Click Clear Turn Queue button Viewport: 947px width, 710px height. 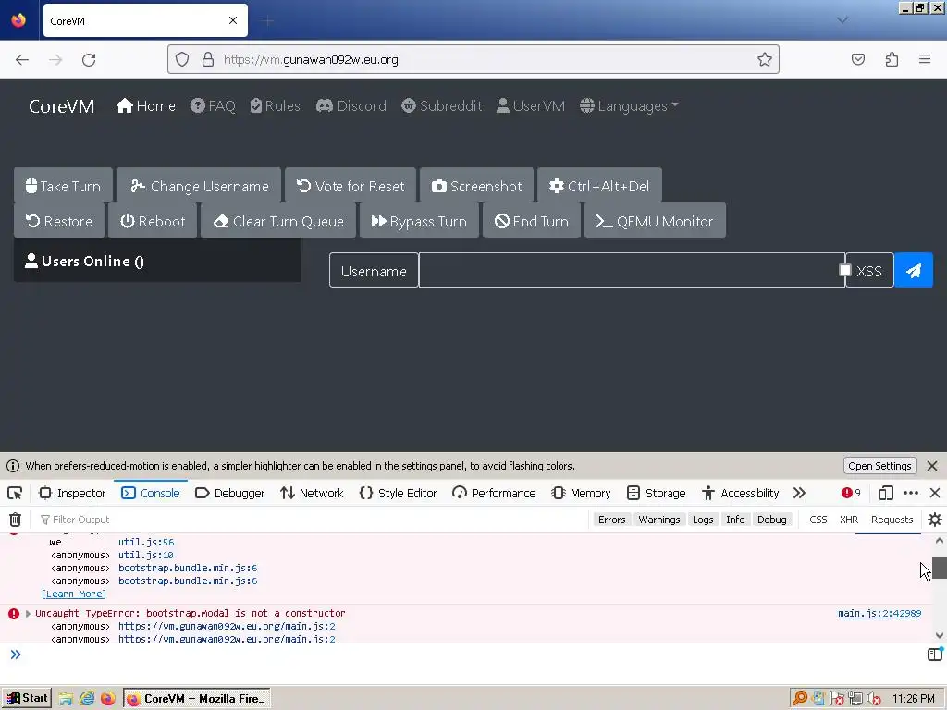click(x=277, y=221)
